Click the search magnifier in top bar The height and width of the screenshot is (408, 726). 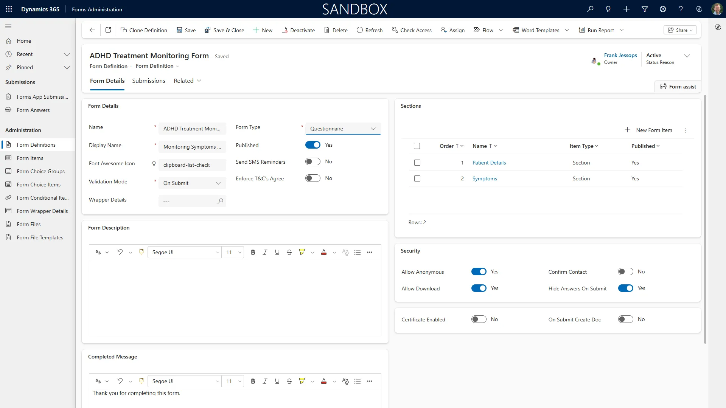(x=590, y=9)
